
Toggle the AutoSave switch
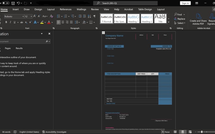point(6,3)
